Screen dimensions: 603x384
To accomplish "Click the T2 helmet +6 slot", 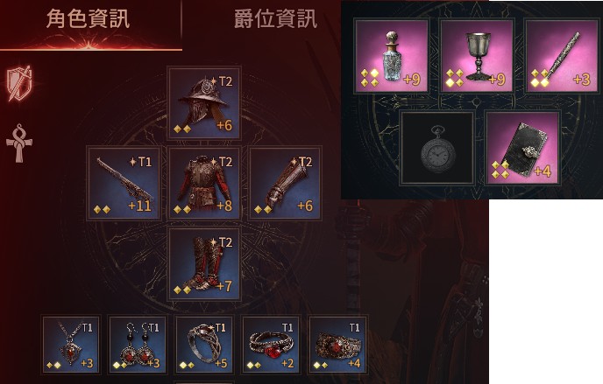I will 204,102.
